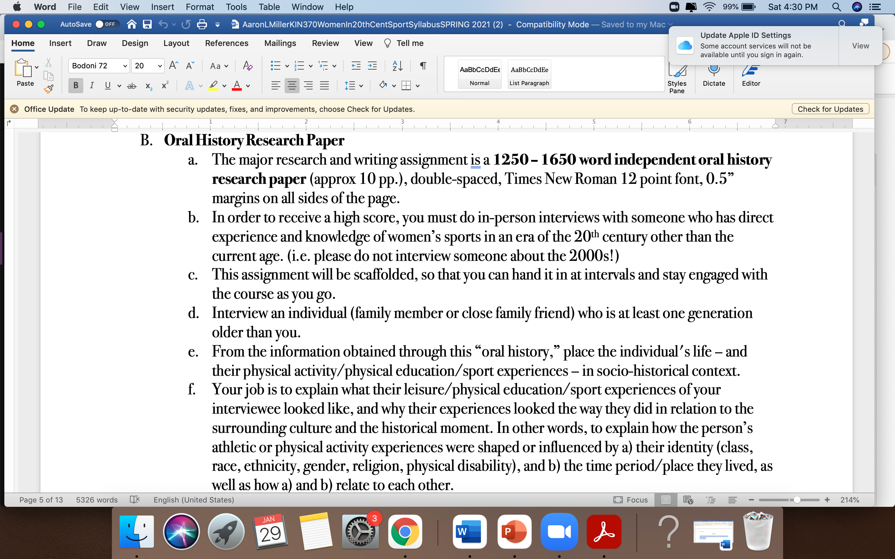This screenshot has height=559, width=895.
Task: Open the Insert ribbon tab
Action: pyautogui.click(x=60, y=43)
